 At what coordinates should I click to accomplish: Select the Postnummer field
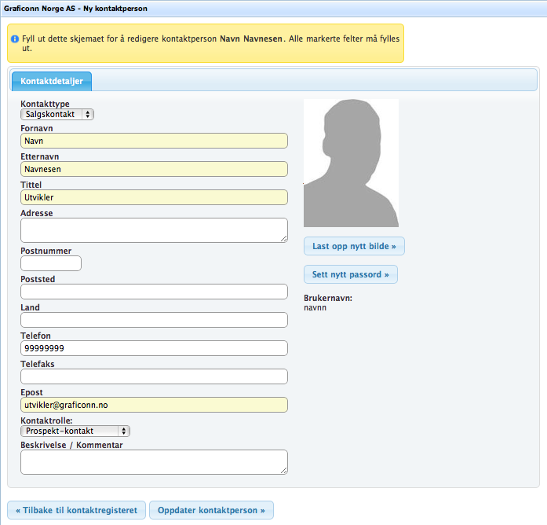51,263
